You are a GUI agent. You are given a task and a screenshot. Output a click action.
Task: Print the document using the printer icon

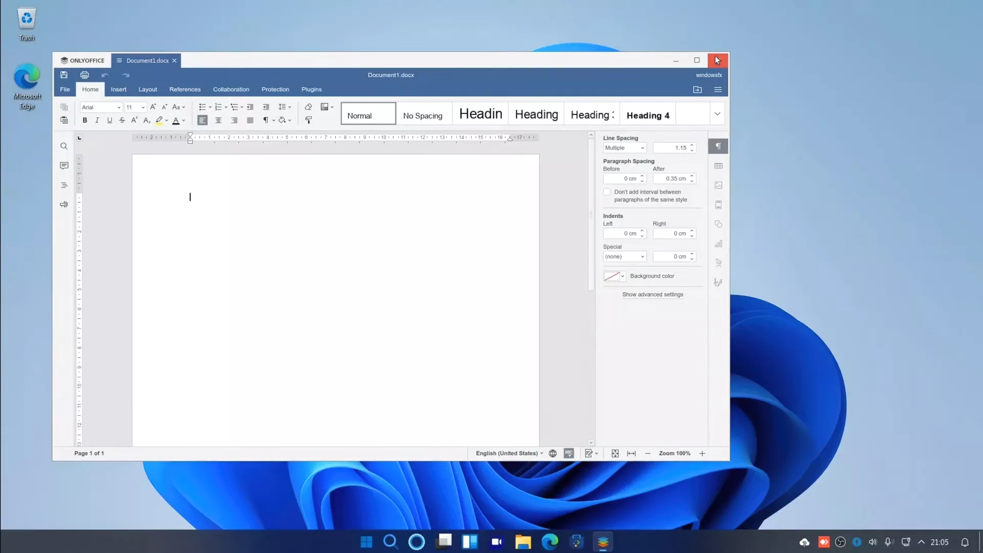click(84, 75)
